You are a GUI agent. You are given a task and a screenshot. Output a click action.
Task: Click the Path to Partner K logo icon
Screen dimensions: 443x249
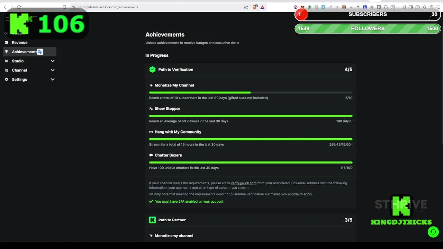pyautogui.click(x=152, y=220)
